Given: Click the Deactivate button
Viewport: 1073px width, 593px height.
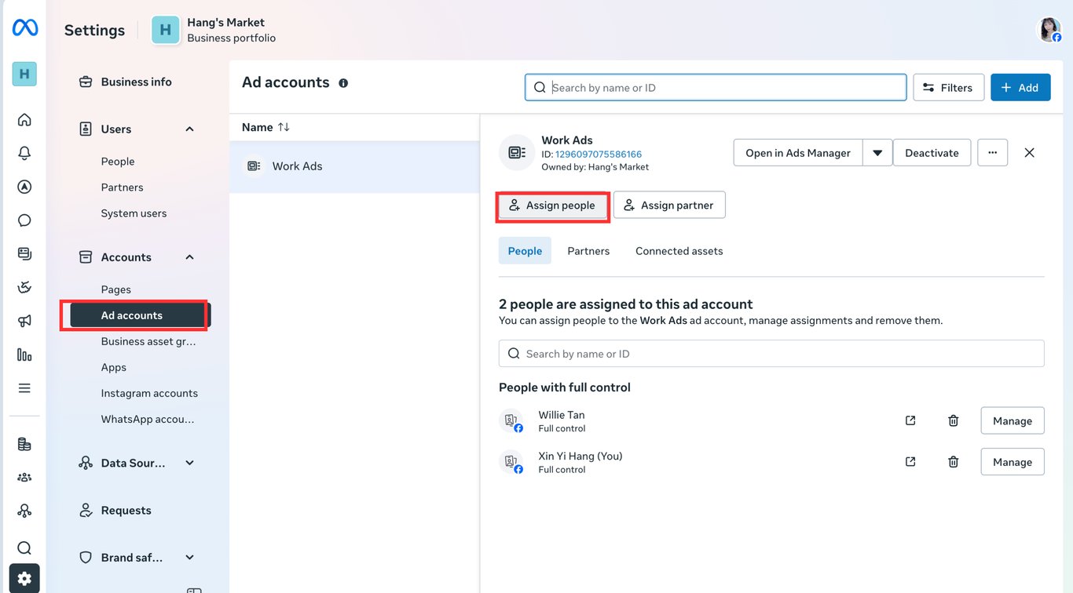Looking at the screenshot, I should [x=932, y=153].
